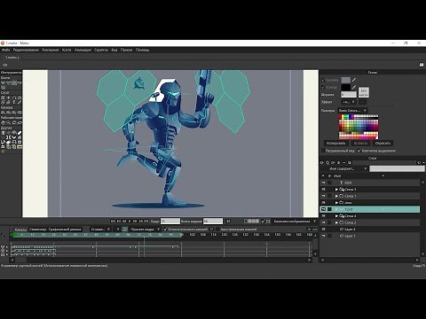Screen dimensions: 426x319
Task: Select the Zoom Workspace magnifier tool
Action: click(x=8, y=122)
